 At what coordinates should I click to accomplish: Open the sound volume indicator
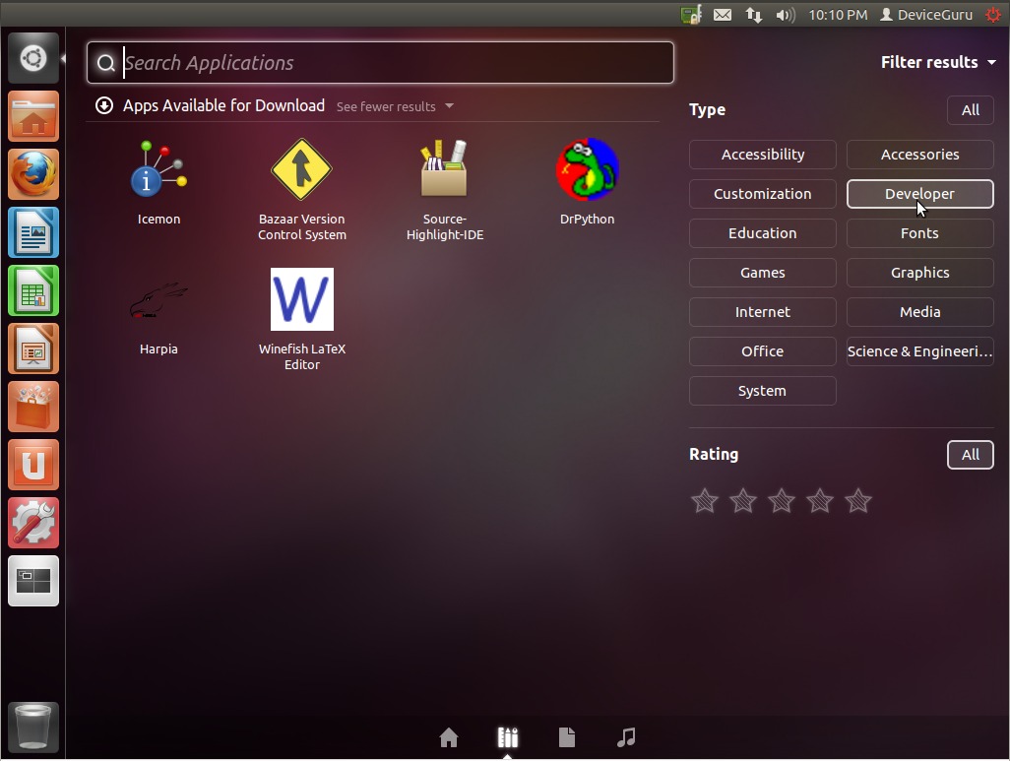(786, 14)
